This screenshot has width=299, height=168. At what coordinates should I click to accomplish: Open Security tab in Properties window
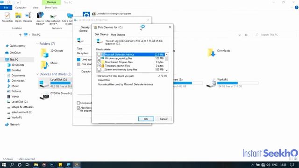tap(85, 28)
